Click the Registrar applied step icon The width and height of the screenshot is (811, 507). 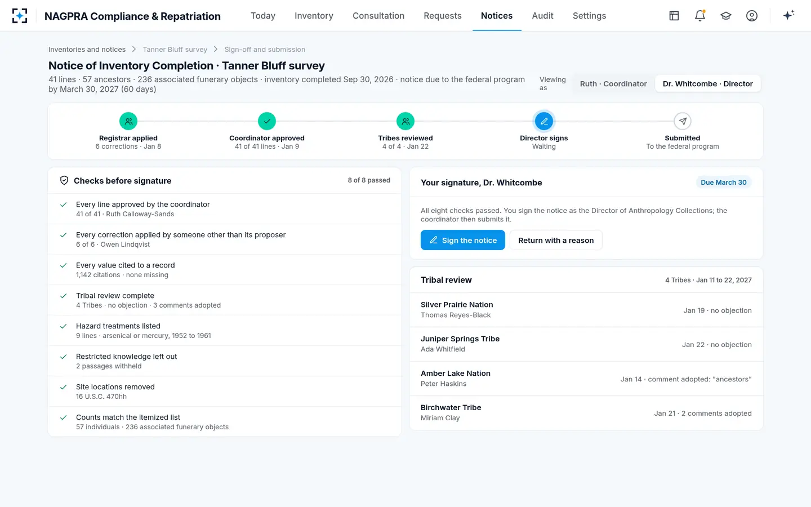point(128,121)
